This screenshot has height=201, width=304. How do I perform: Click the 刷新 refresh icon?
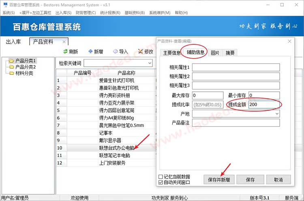(66, 52)
